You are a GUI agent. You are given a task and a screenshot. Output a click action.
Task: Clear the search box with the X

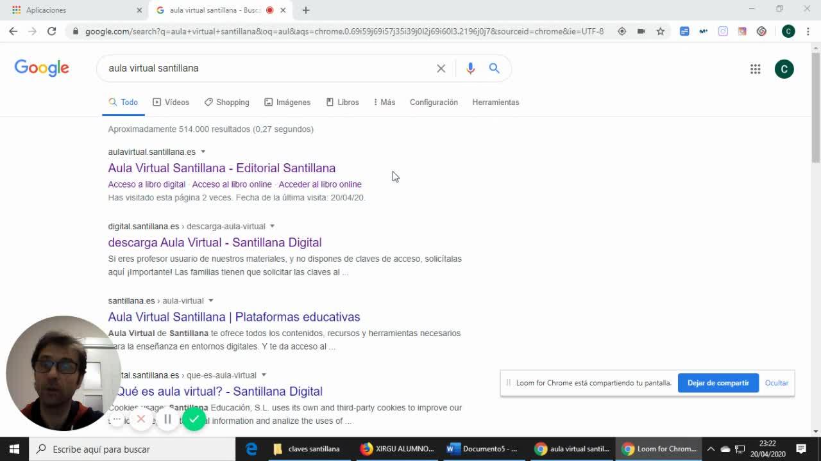click(441, 69)
